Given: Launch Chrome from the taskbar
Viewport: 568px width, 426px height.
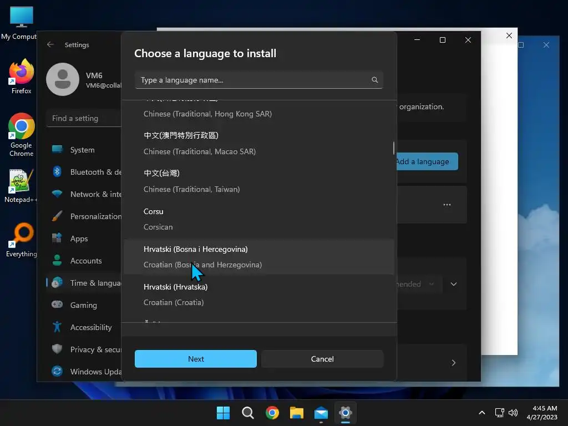Looking at the screenshot, I should point(272,413).
